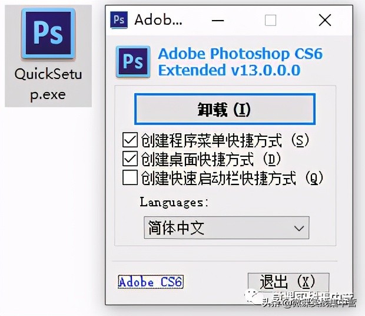Close the Adobe installer window
This screenshot has width=365, height=316.
click(x=325, y=20)
